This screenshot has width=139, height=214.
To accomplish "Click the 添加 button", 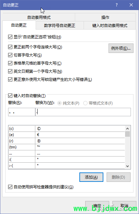I will tap(91, 177).
